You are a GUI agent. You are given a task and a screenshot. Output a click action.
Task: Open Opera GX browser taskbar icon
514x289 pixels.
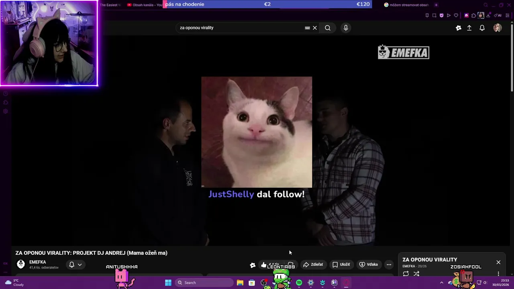[x=346, y=283]
